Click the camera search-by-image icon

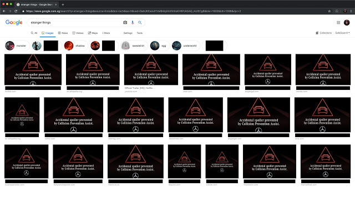pos(125,22)
